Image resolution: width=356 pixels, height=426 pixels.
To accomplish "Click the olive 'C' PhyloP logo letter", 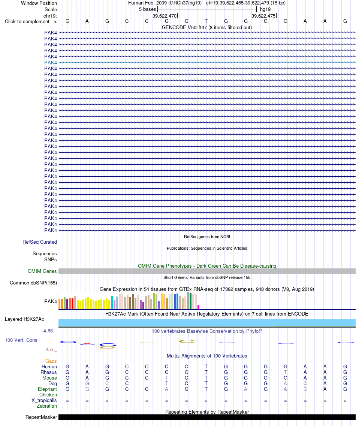I will tap(187, 341).
